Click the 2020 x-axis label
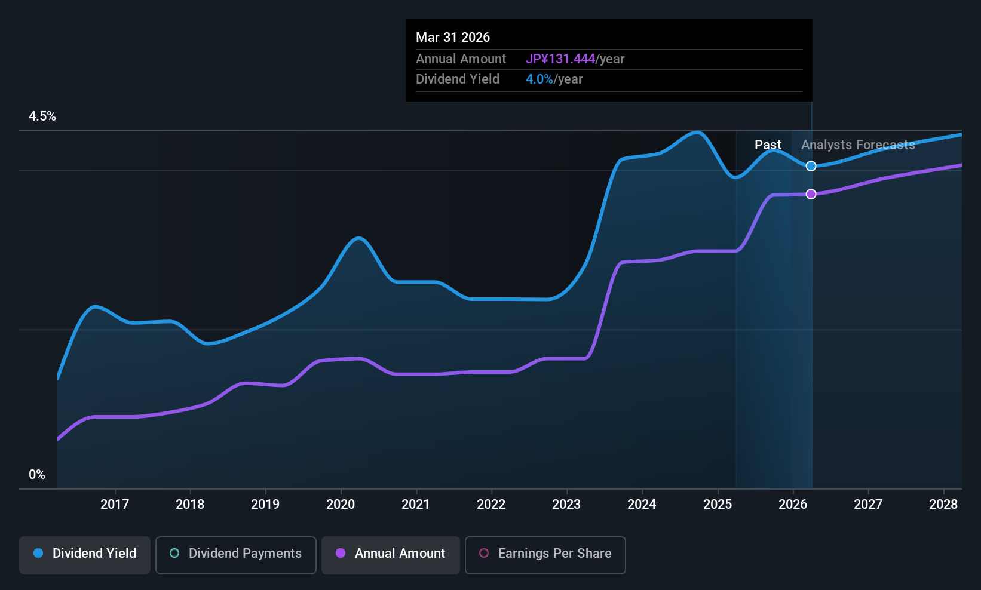 (x=341, y=505)
